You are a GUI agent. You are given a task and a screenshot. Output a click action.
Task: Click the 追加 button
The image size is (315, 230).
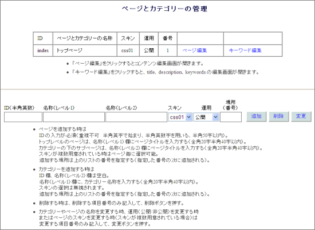tap(257, 116)
